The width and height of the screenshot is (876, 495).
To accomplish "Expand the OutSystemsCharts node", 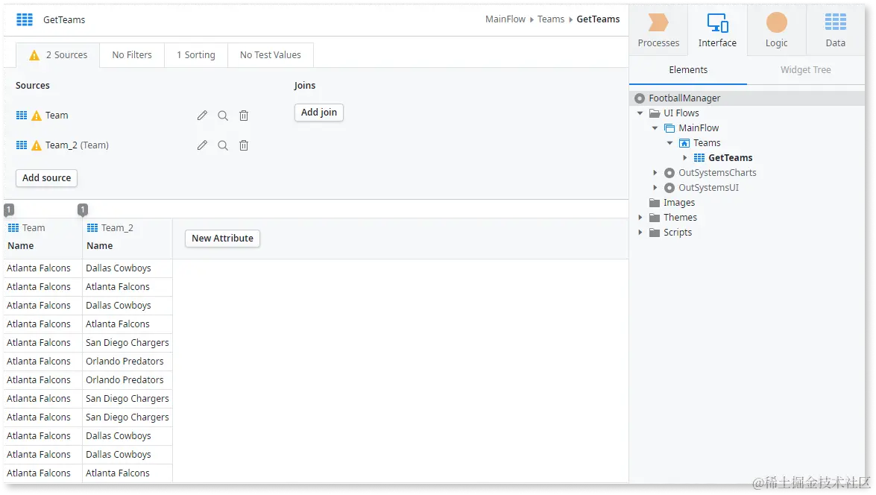I will tap(655, 173).
